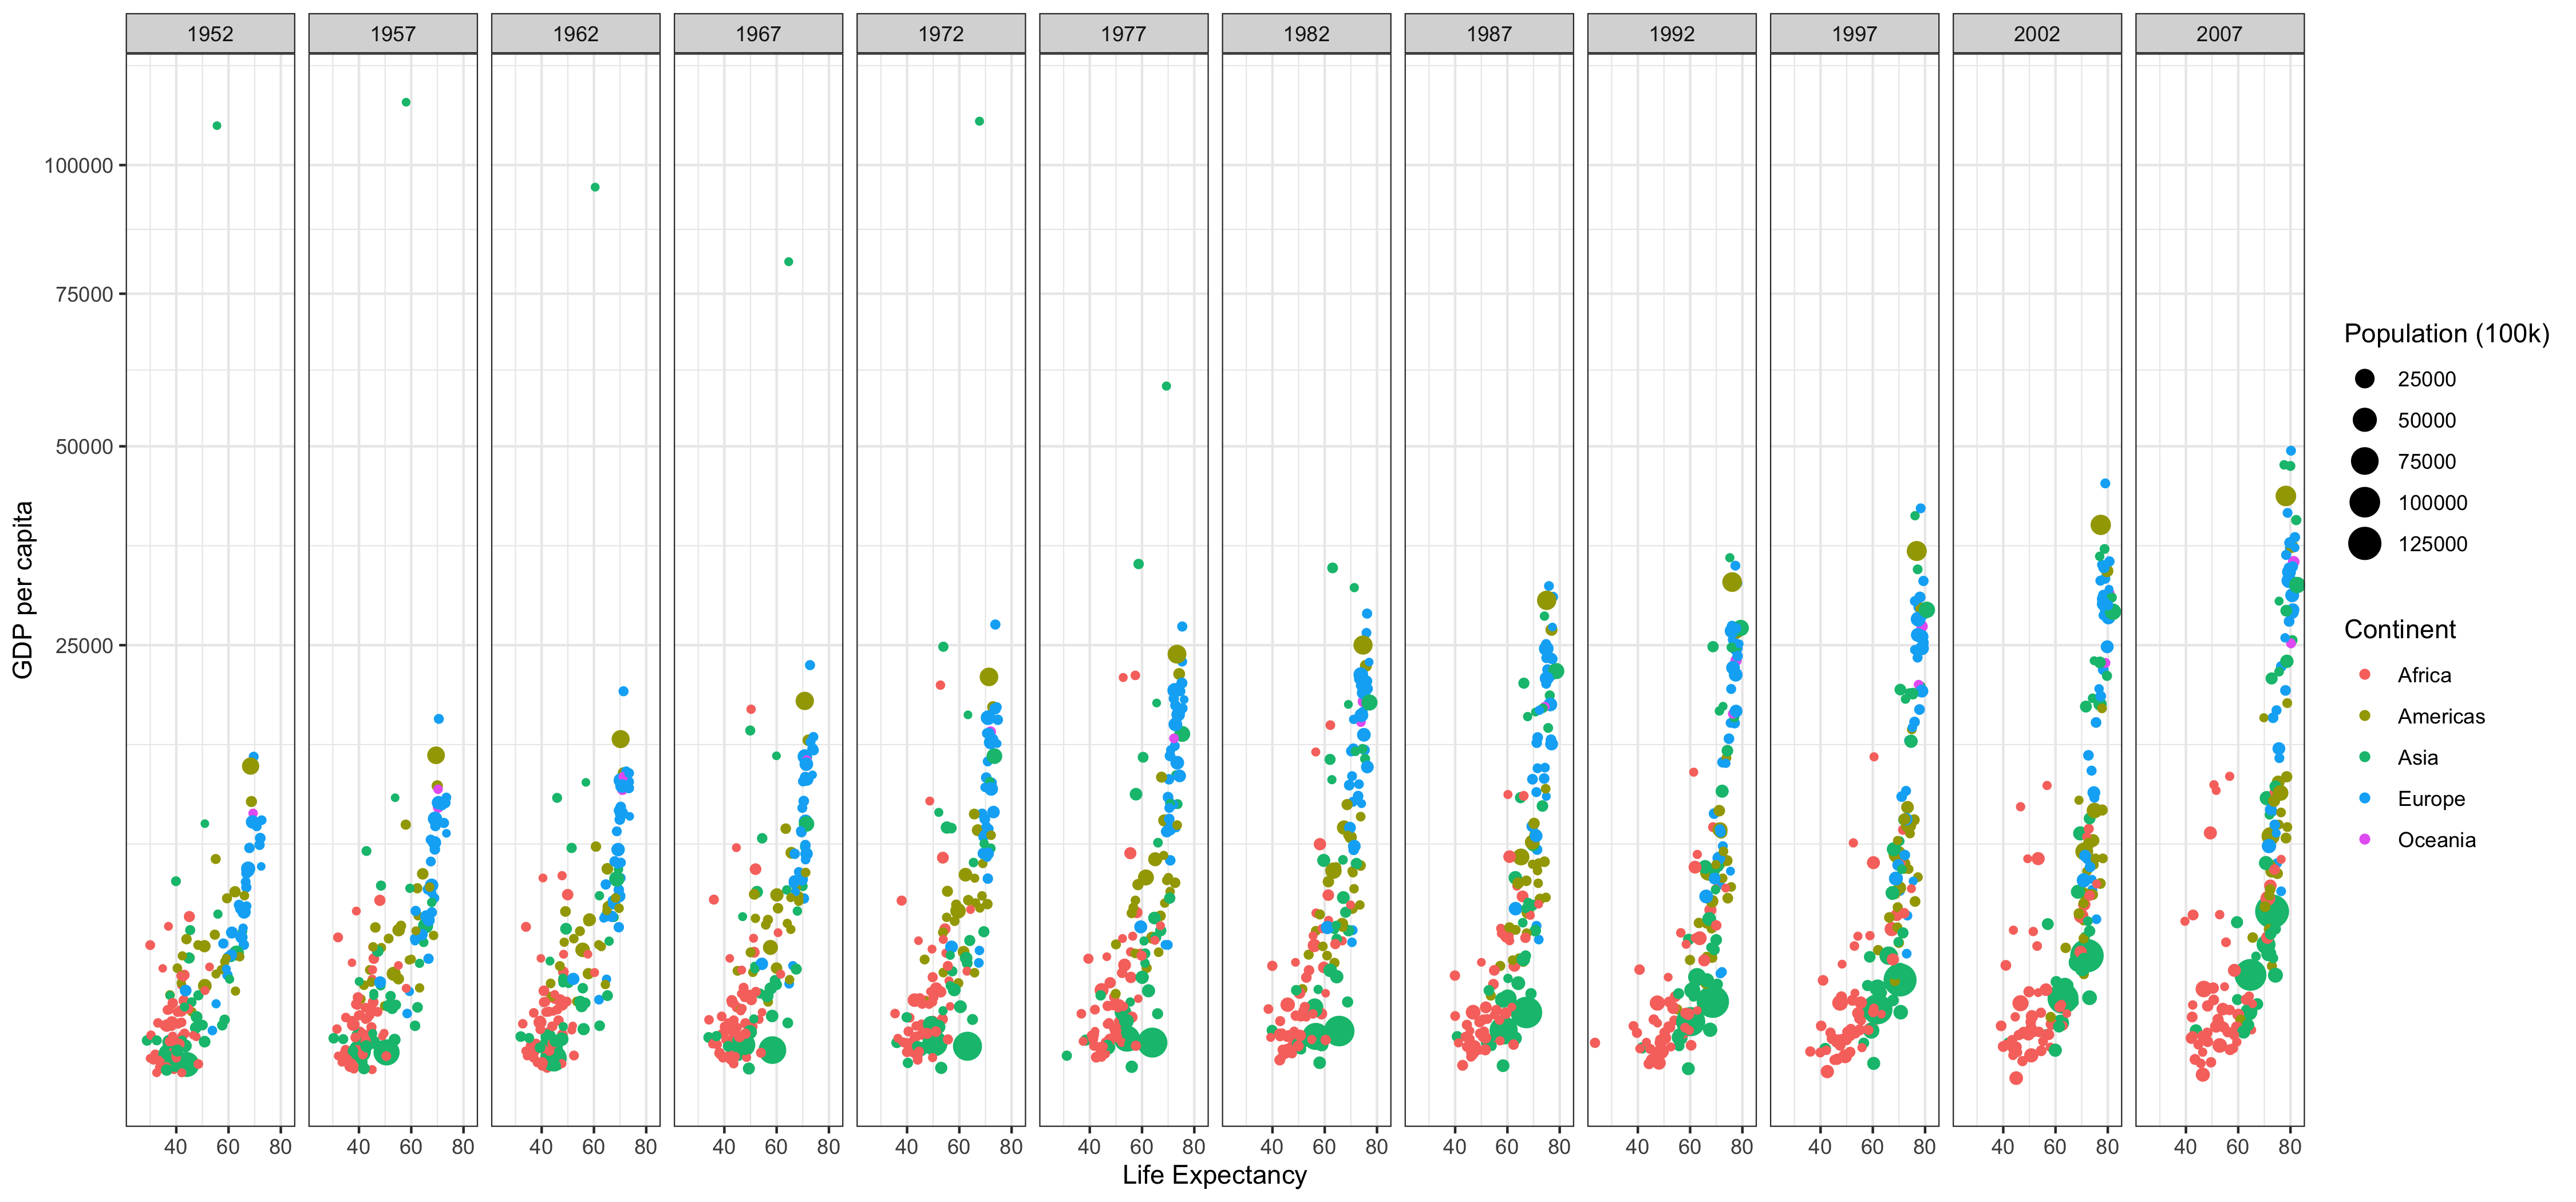2576x1202 pixels.
Task: Click the 75000 y-axis tick label
Action: 85,294
